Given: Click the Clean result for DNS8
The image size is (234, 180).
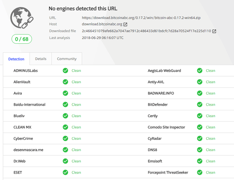Looking at the screenshot, I should (211, 150).
